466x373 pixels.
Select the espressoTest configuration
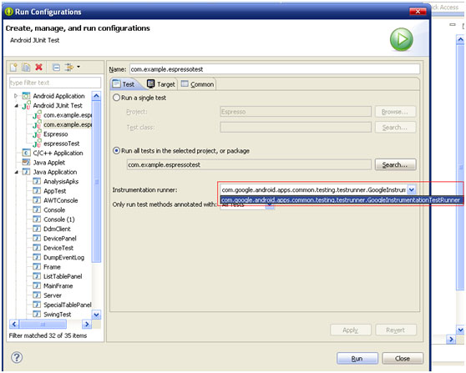pyautogui.click(x=62, y=144)
